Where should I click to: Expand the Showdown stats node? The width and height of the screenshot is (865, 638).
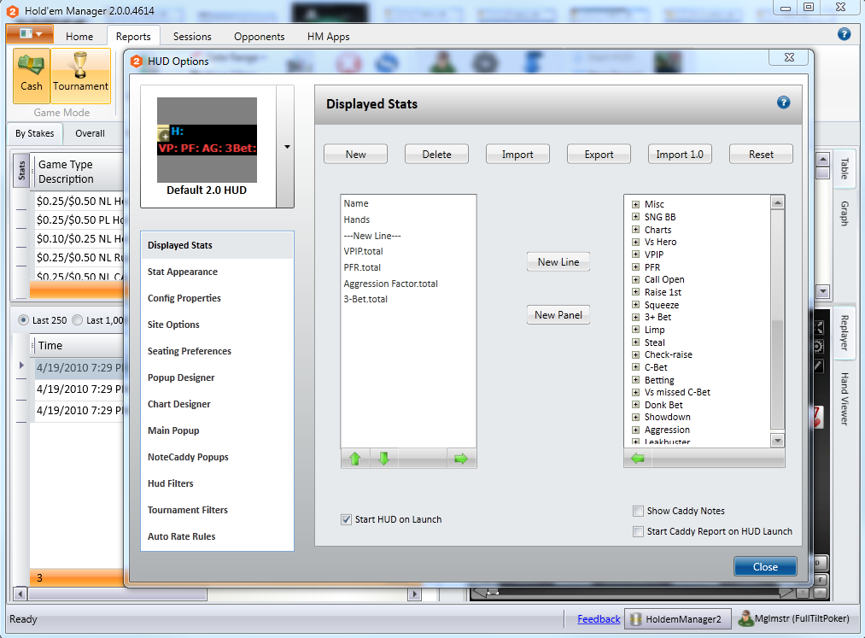click(635, 417)
